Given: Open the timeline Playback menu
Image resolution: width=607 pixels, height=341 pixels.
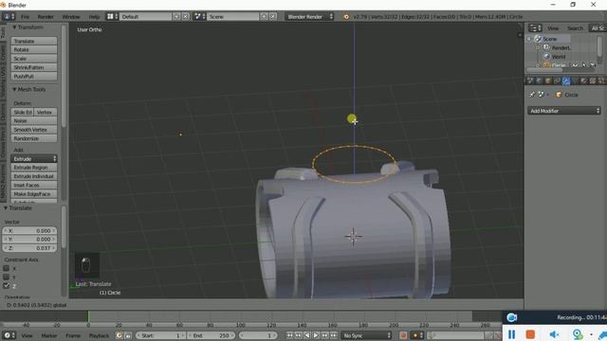Looking at the screenshot, I should click(99, 335).
